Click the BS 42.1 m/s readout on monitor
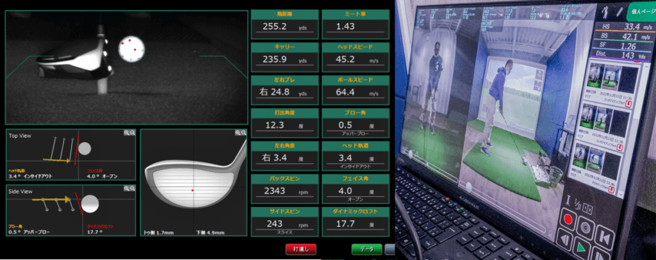 click(625, 37)
